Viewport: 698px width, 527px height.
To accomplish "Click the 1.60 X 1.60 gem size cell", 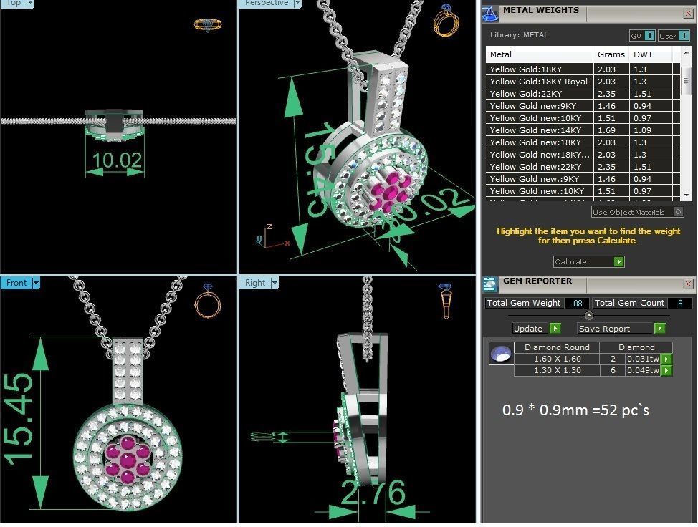I will click(557, 359).
